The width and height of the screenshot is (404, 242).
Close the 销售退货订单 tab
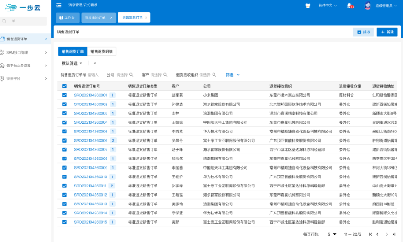[146, 17]
